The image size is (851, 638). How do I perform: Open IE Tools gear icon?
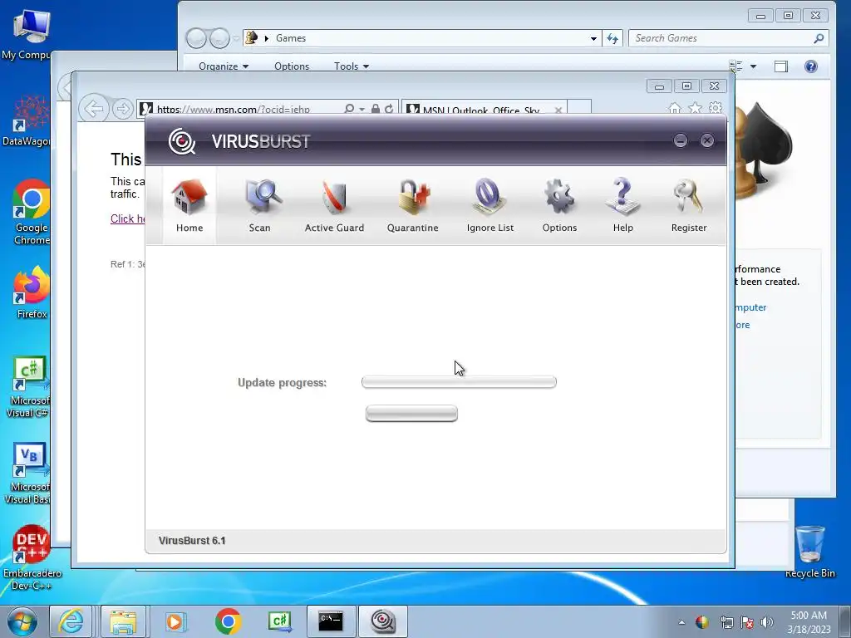tap(716, 108)
